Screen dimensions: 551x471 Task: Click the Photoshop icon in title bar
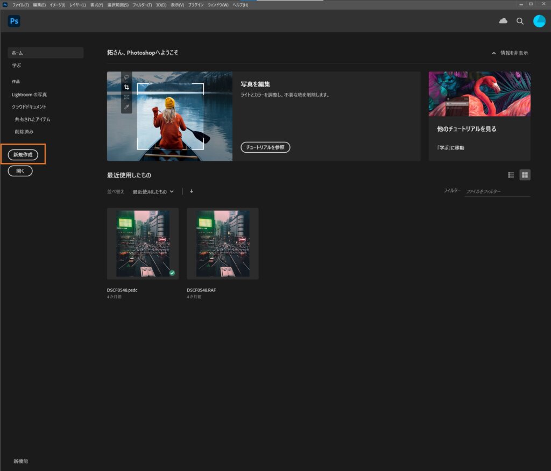click(5, 4)
